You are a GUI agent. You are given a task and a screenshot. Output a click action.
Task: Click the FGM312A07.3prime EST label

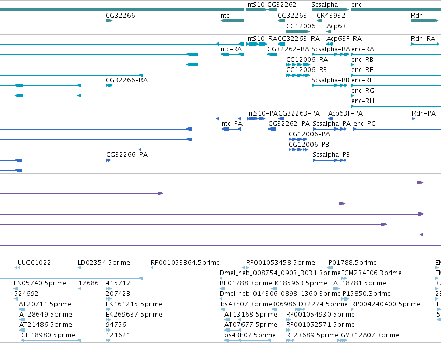coord(368,335)
